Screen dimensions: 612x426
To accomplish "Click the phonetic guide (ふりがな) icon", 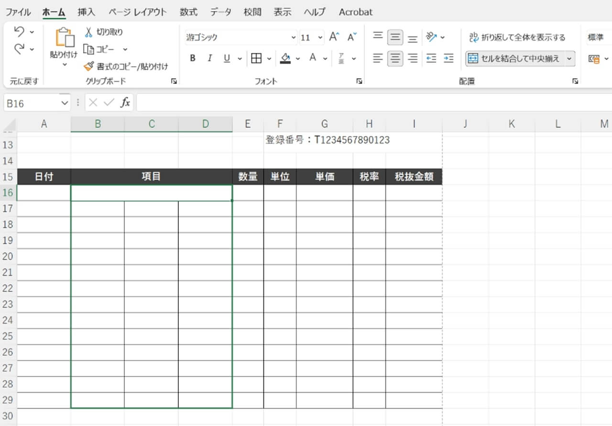I will tap(341, 58).
